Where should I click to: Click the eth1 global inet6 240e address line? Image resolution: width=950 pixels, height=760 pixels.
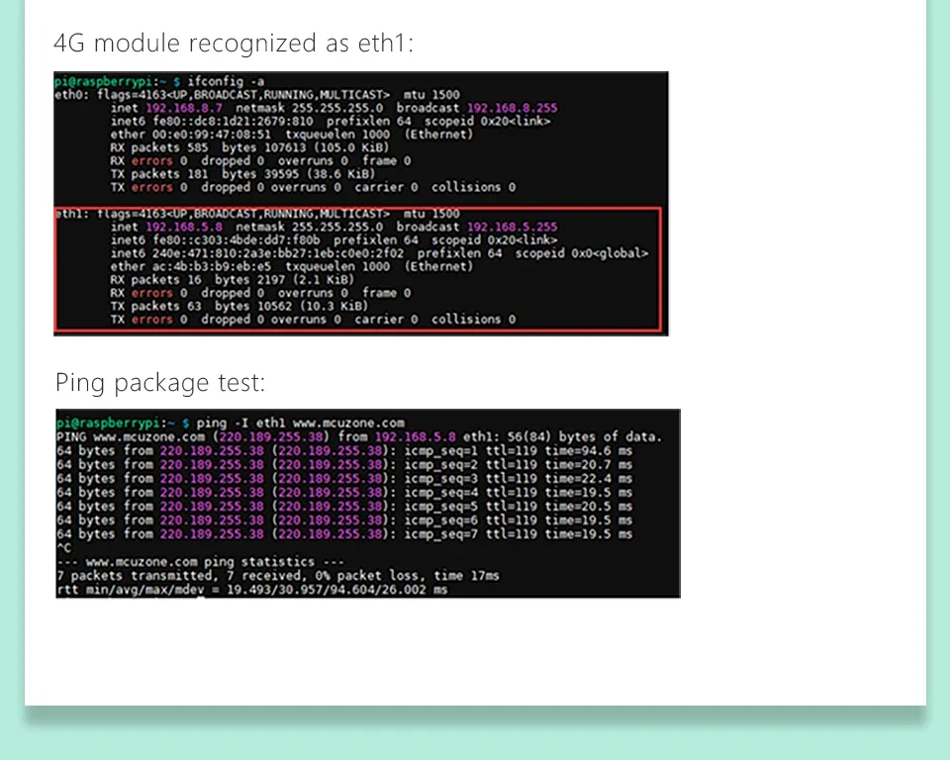[379, 253]
